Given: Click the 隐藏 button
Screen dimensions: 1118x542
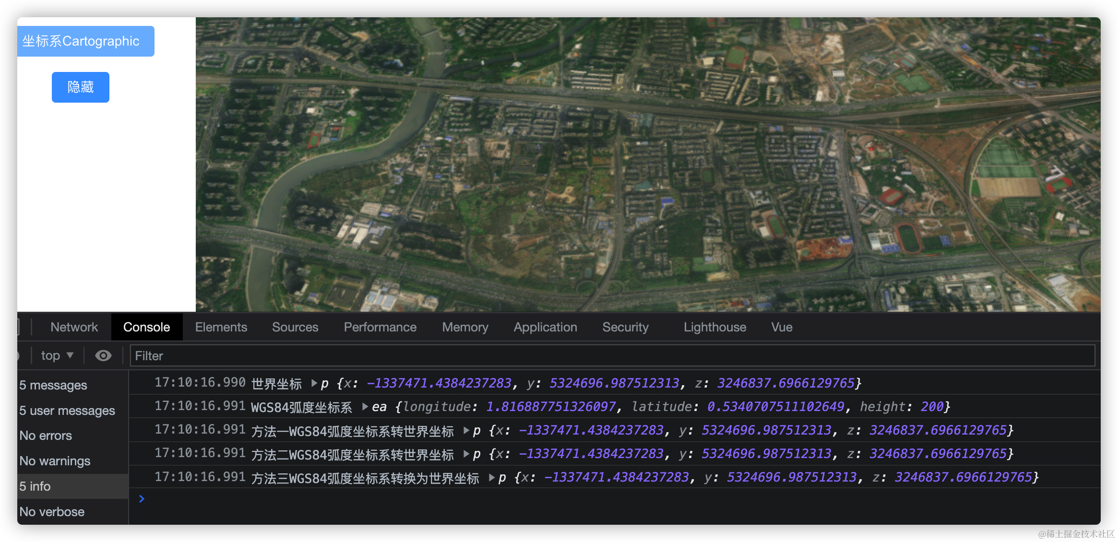Looking at the screenshot, I should (80, 87).
